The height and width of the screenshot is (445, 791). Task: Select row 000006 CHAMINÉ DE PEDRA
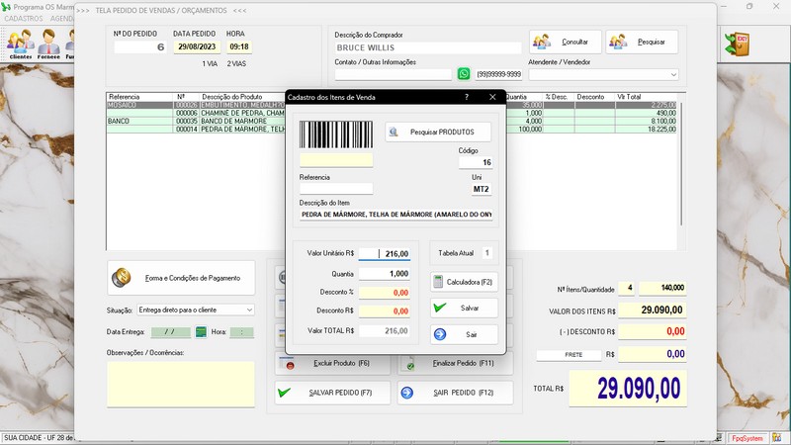point(392,113)
